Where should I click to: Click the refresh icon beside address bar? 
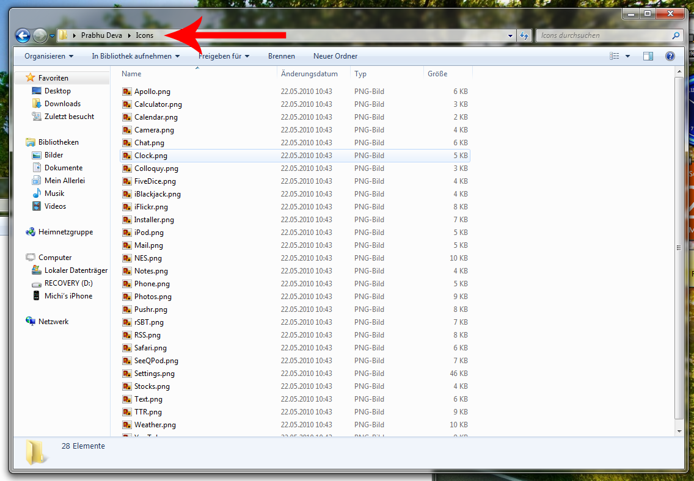[524, 36]
